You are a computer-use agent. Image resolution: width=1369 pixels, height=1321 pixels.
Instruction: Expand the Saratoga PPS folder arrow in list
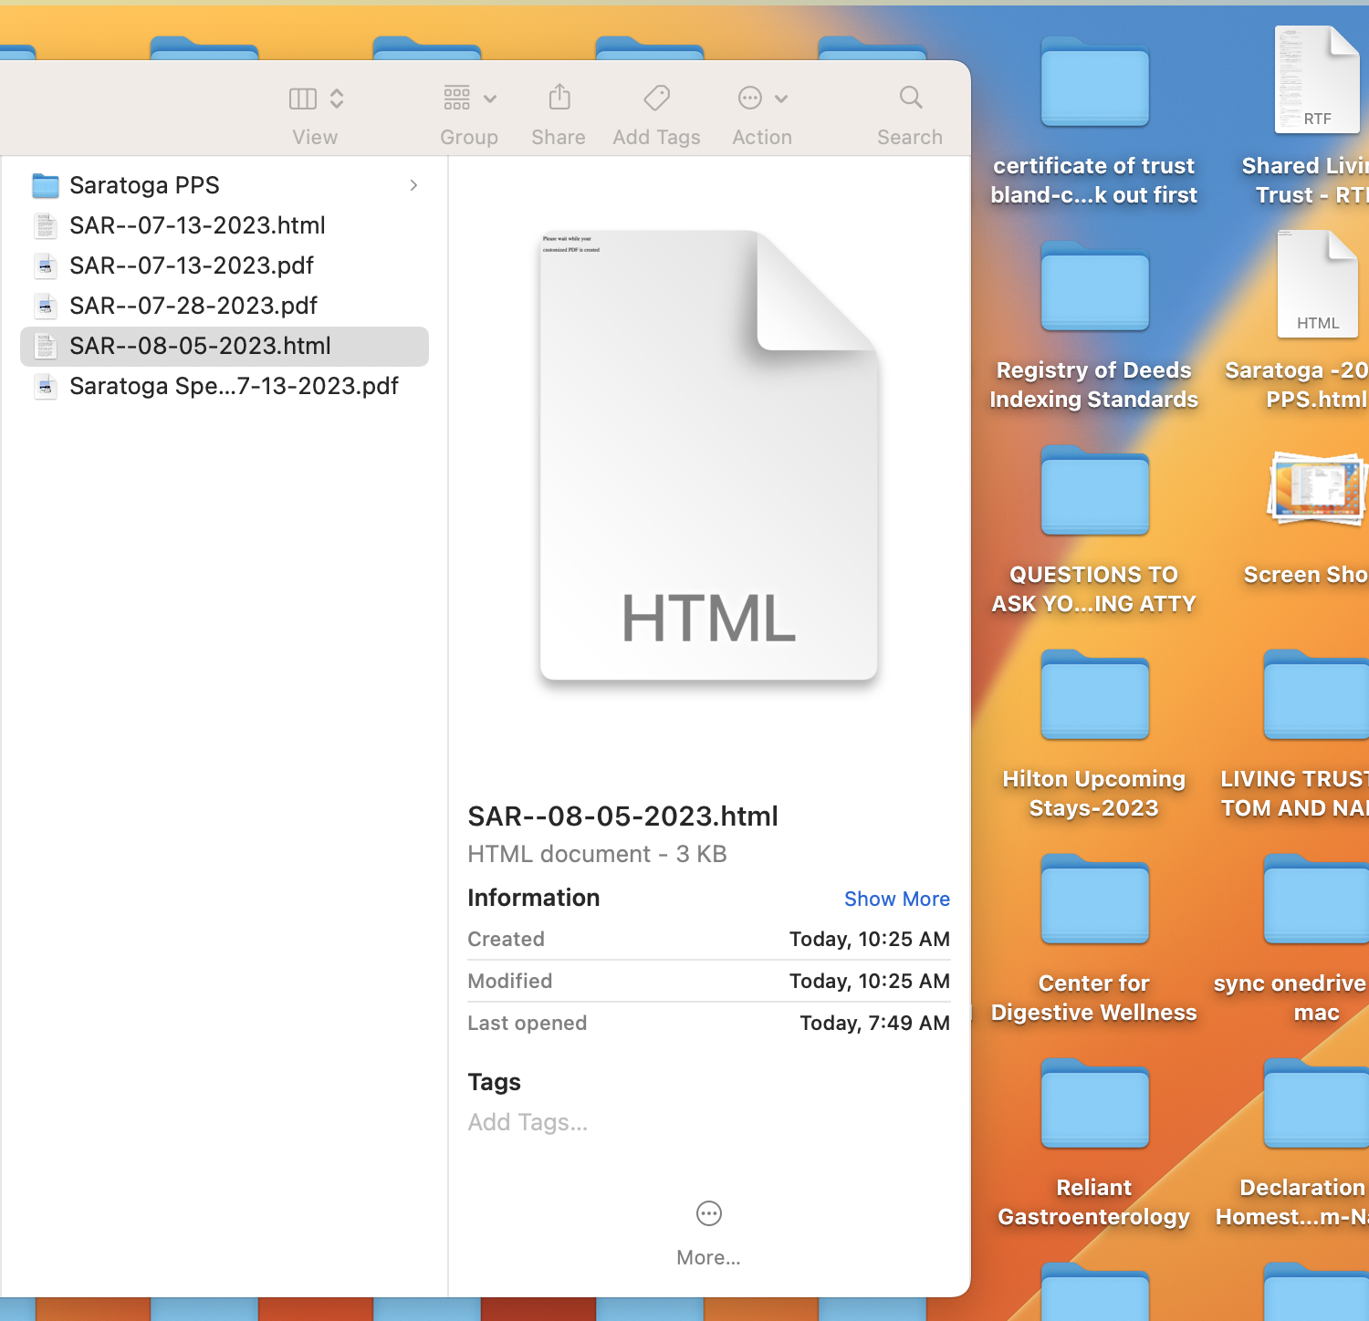(413, 184)
